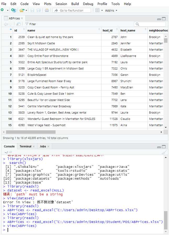Click the show in new window icon

coord(18,24)
